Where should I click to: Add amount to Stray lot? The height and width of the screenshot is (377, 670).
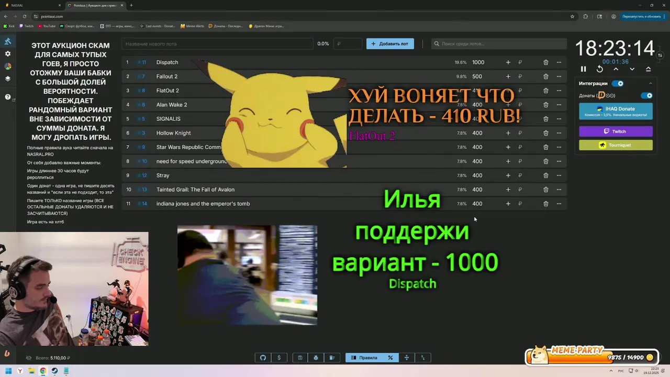508,175
